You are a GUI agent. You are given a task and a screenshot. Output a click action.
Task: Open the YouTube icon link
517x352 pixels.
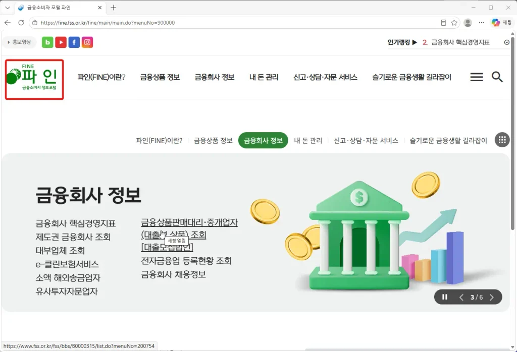point(61,42)
